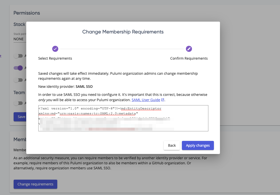Click the Confirm Requirements pencil step icon
This screenshot has width=280, height=195.
[x=189, y=49]
